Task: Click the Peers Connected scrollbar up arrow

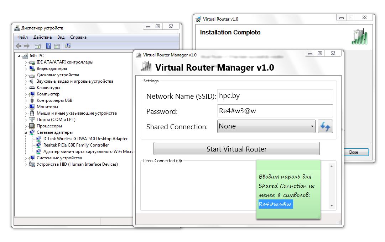Action: tap(332, 166)
